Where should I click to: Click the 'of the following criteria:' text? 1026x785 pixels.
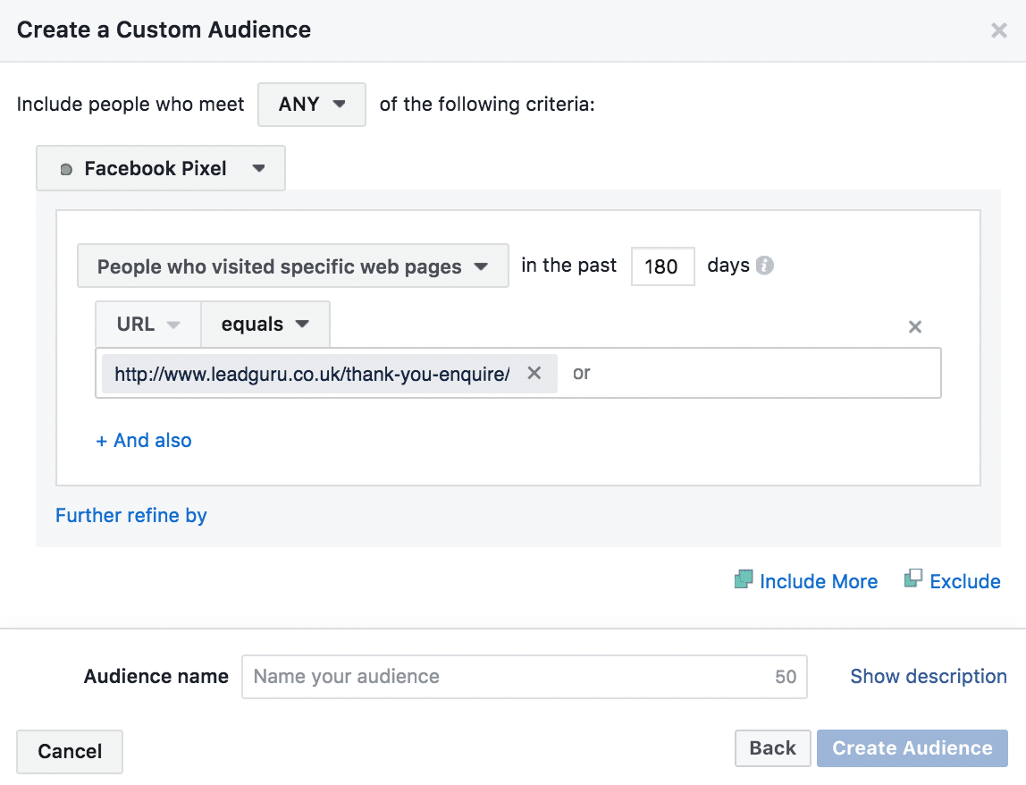[x=487, y=104]
